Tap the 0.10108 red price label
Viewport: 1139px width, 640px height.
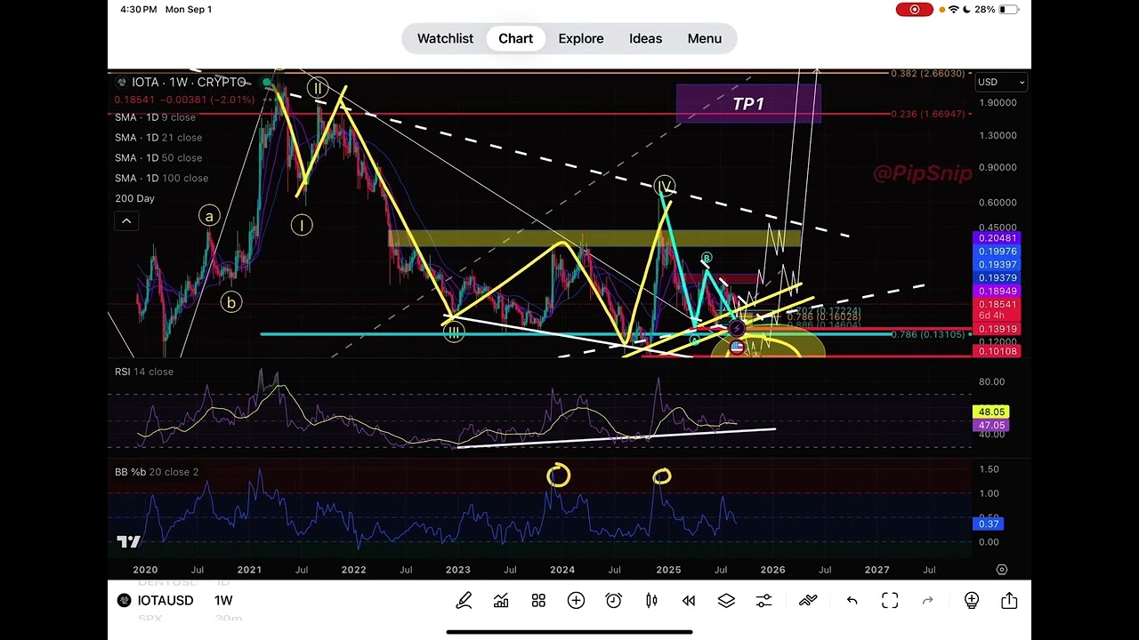pyautogui.click(x=998, y=352)
